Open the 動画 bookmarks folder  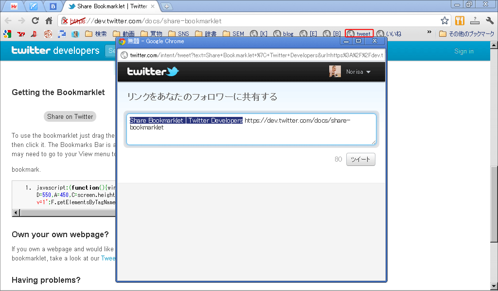pyautogui.click(x=124, y=33)
